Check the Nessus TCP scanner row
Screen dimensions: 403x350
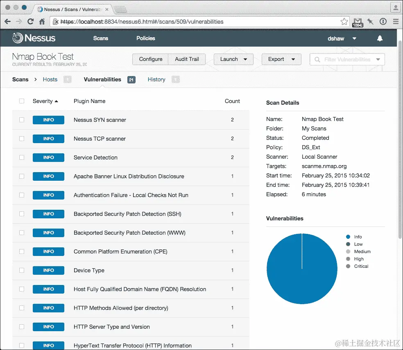pos(22,139)
